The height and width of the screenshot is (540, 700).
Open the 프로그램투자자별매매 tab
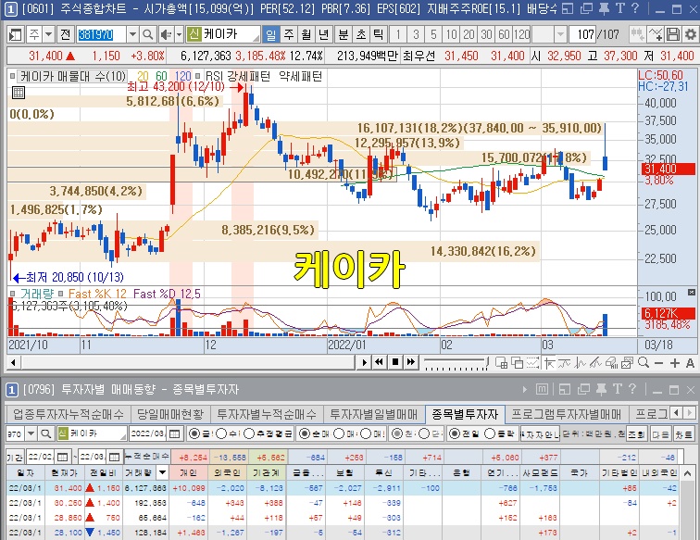[x=566, y=414]
